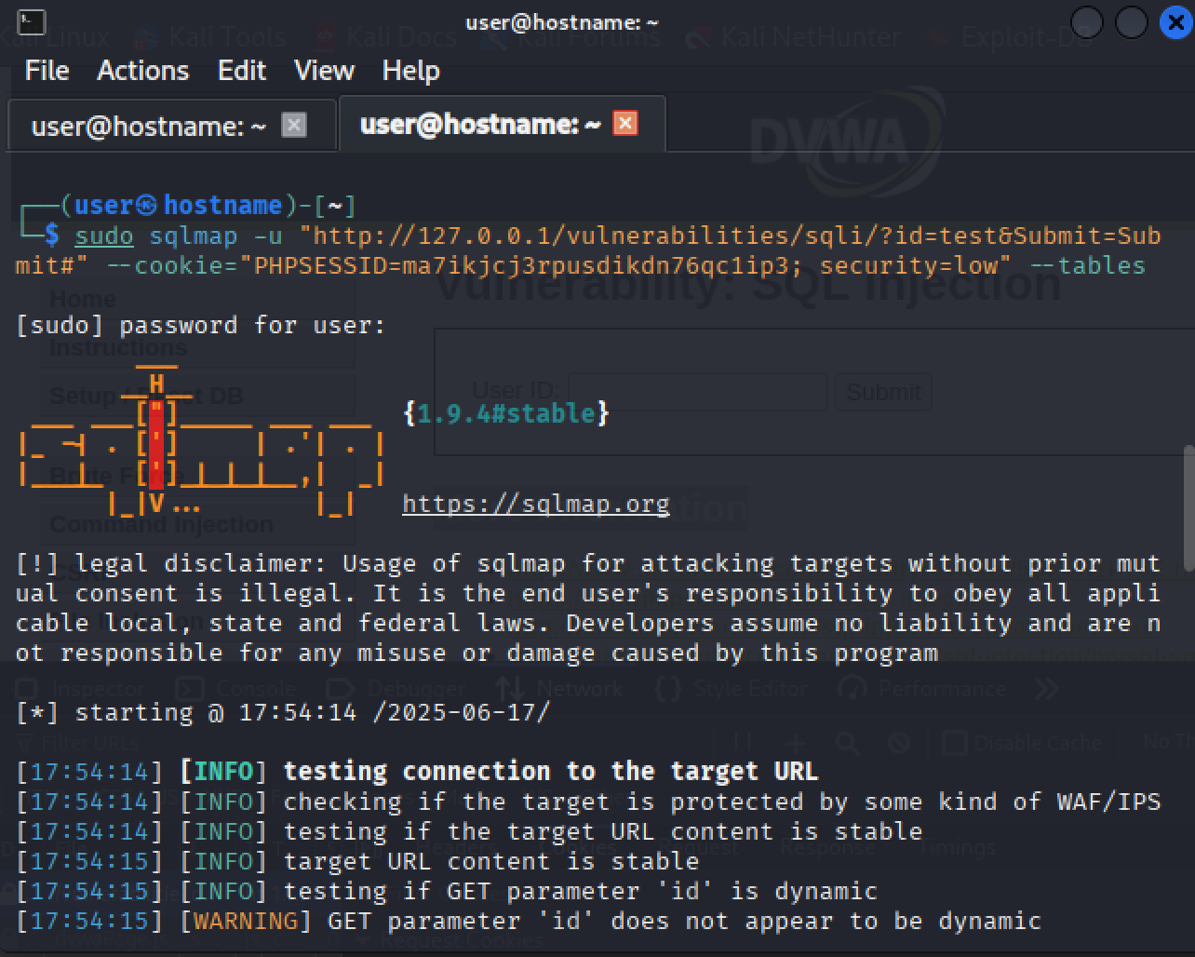Close the terminal window with blue X button

pos(1176,21)
